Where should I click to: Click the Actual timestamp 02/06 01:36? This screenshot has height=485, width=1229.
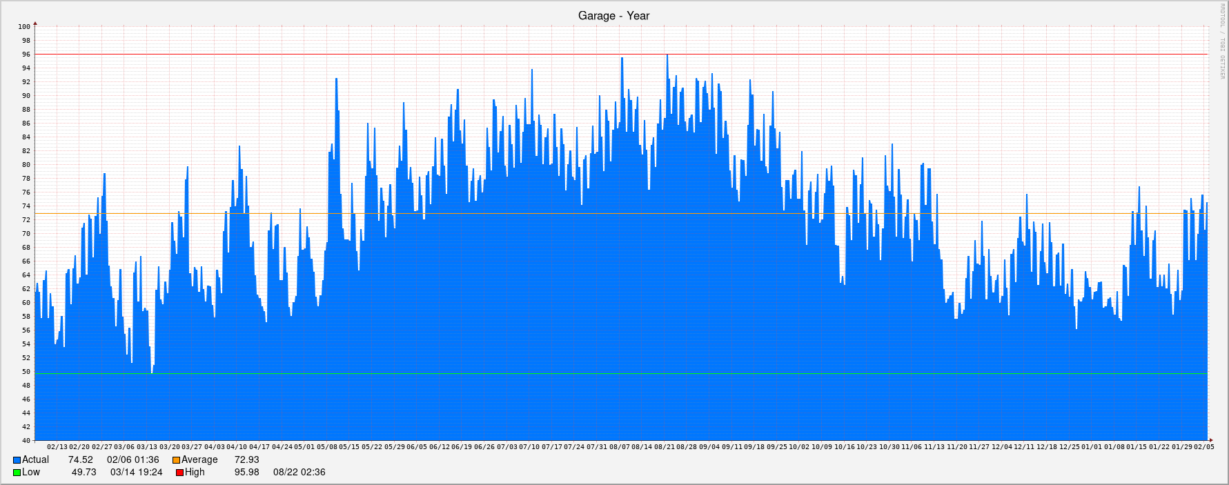click(x=132, y=460)
